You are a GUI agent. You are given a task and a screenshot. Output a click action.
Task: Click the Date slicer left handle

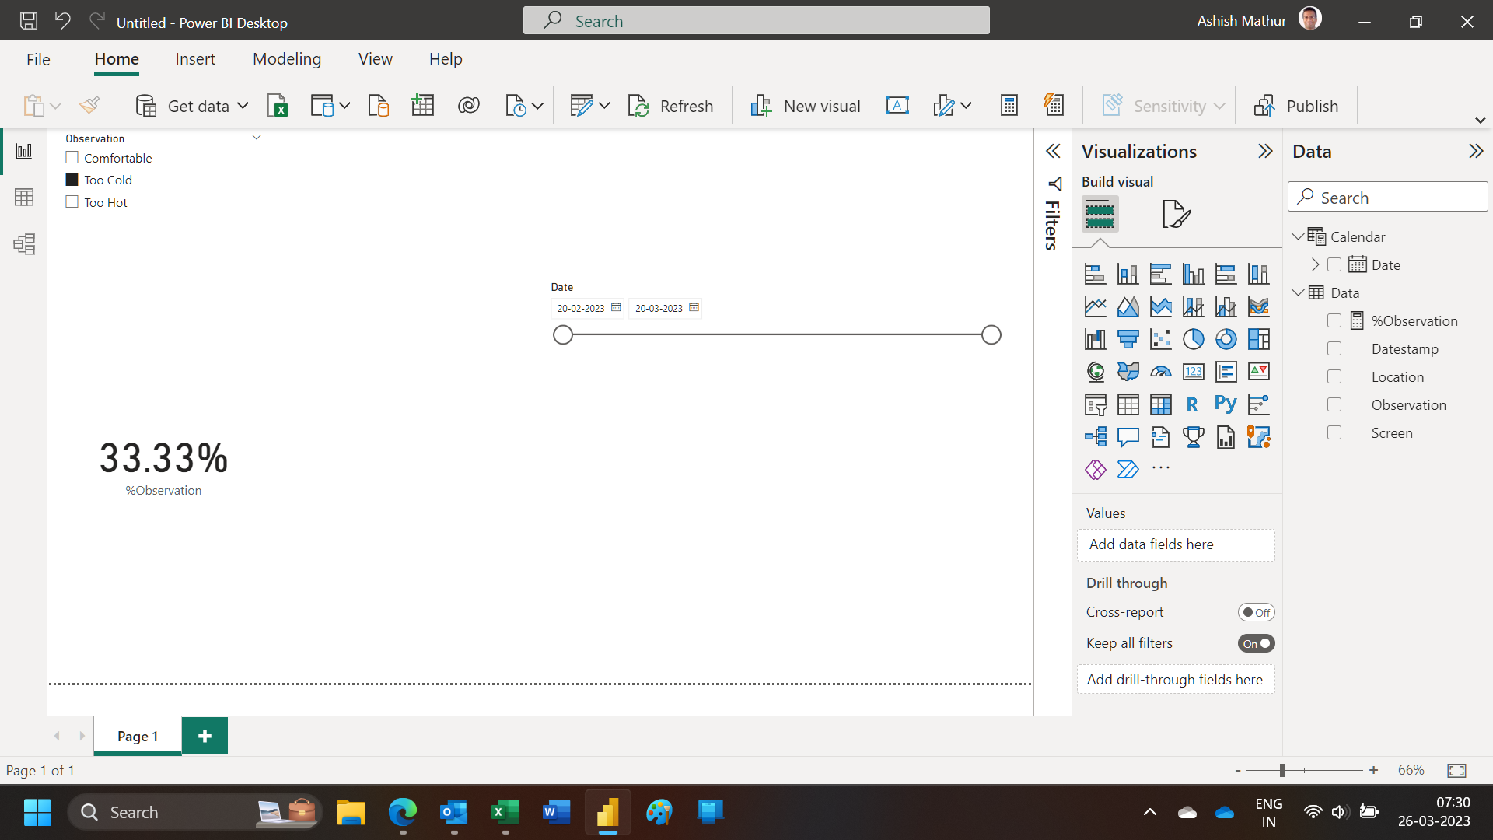pos(563,335)
